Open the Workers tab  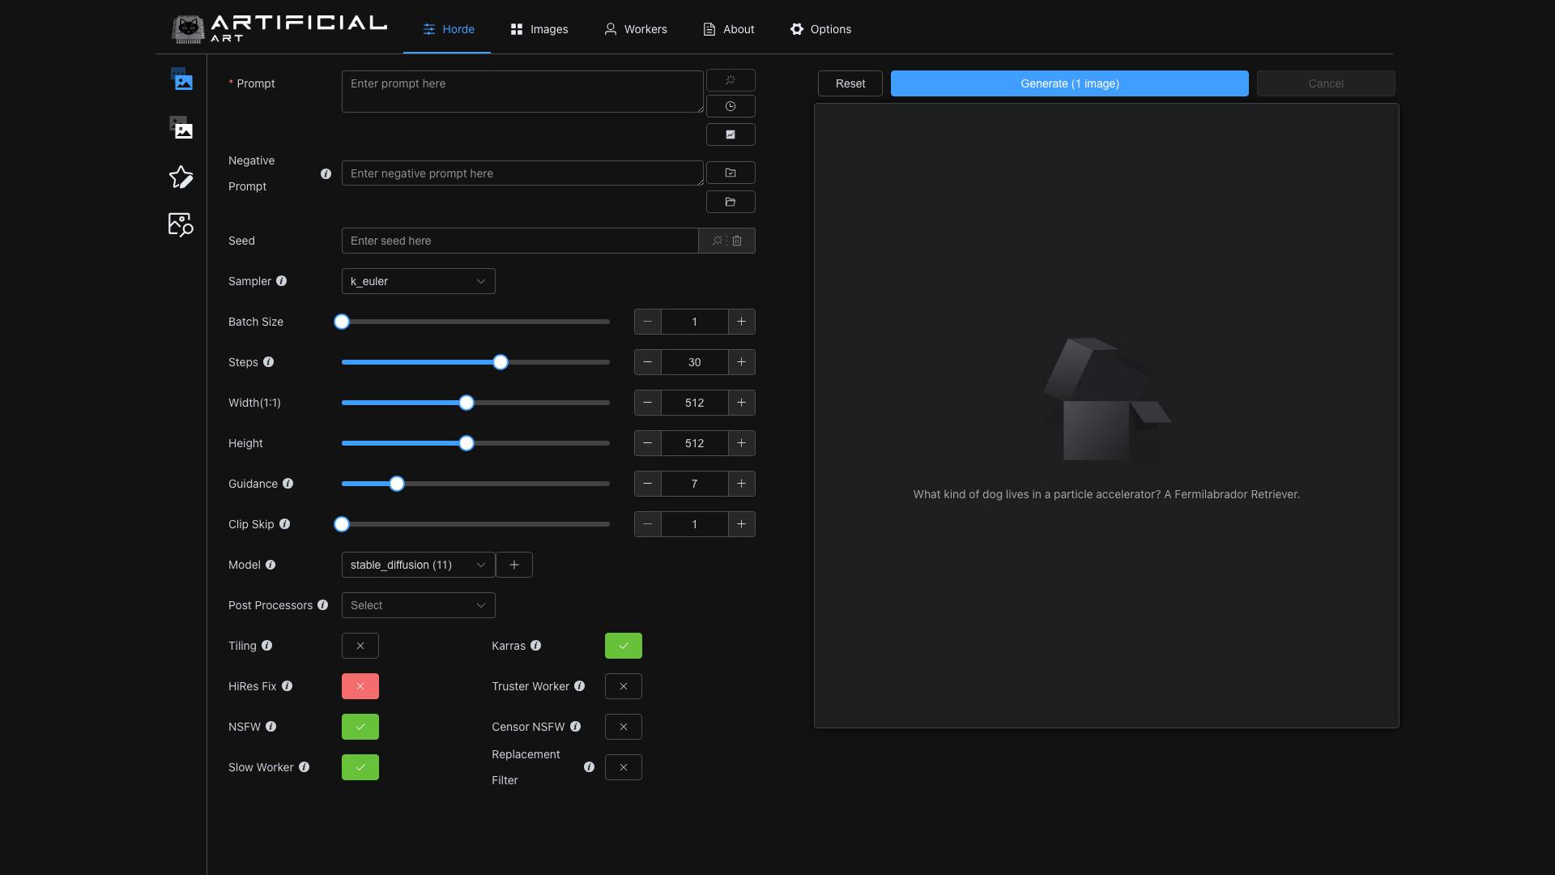pos(636,29)
